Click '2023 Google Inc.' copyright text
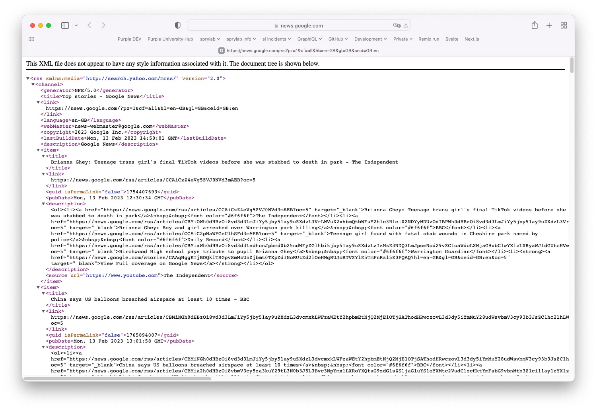The image size is (597, 411). (x=99, y=132)
